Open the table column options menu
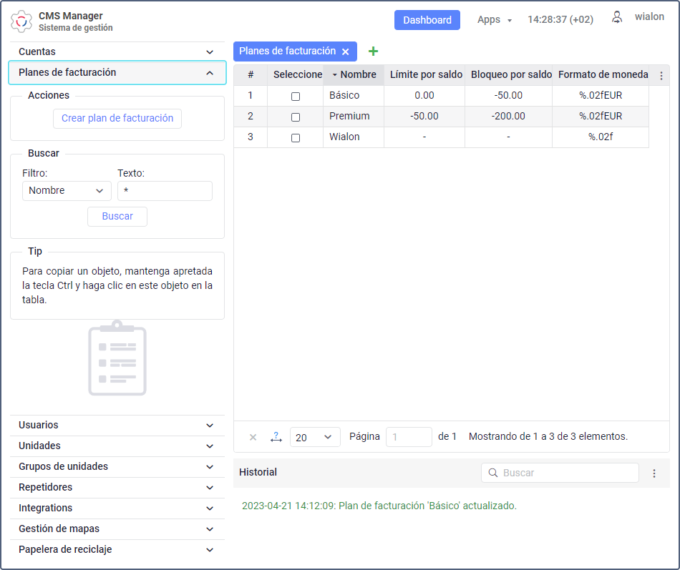 pos(661,75)
